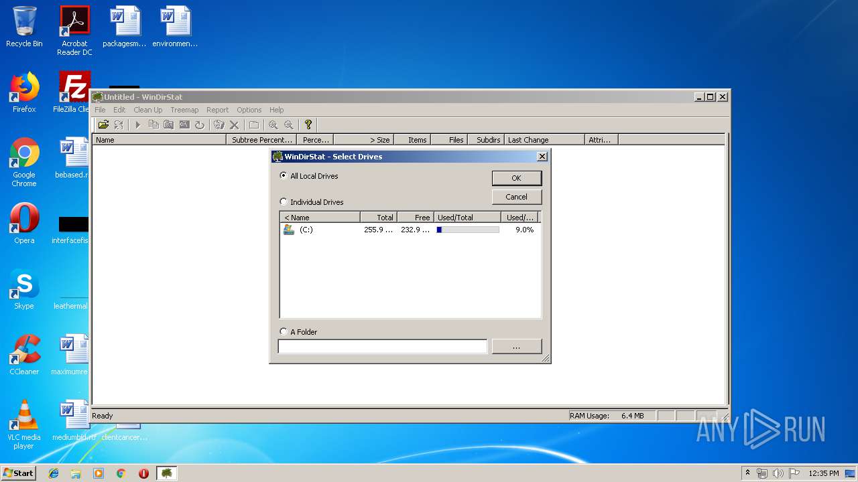Open Acrobat Reader DC desktop shortcut
This screenshot has width=858, height=482.
(74, 31)
